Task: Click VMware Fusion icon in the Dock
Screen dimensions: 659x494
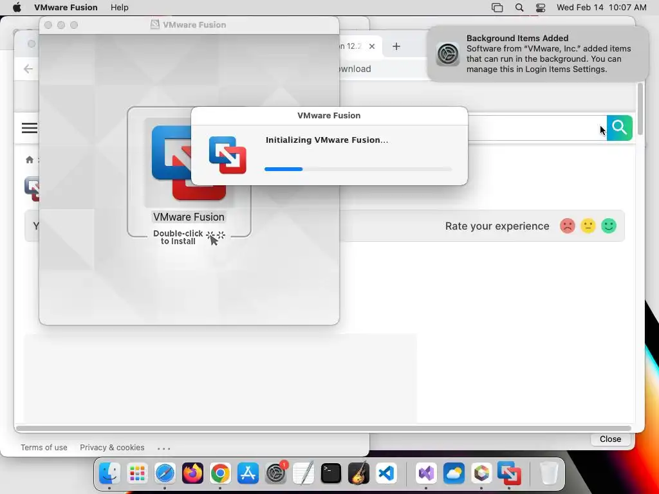Action: point(510,473)
